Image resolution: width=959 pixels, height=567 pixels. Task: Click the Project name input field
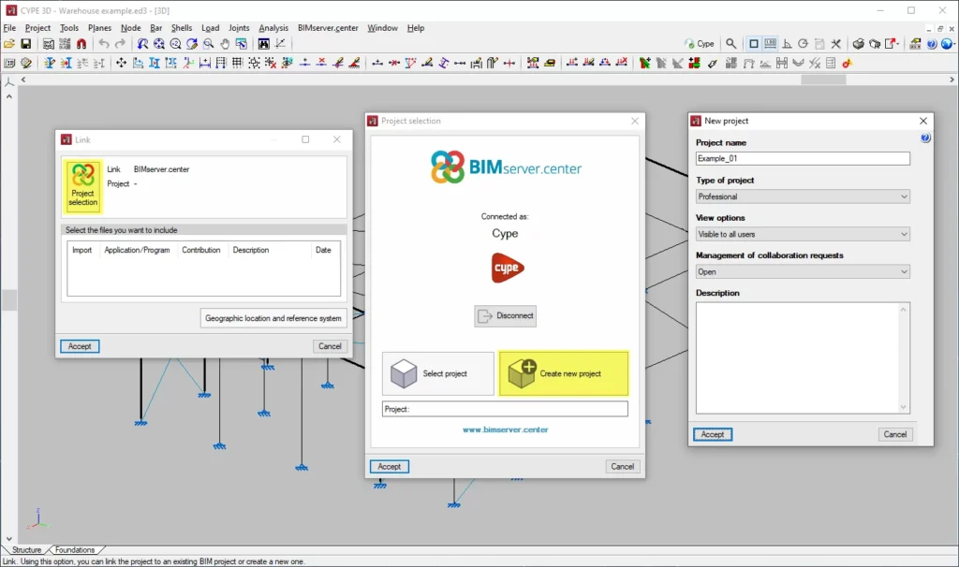tap(803, 159)
